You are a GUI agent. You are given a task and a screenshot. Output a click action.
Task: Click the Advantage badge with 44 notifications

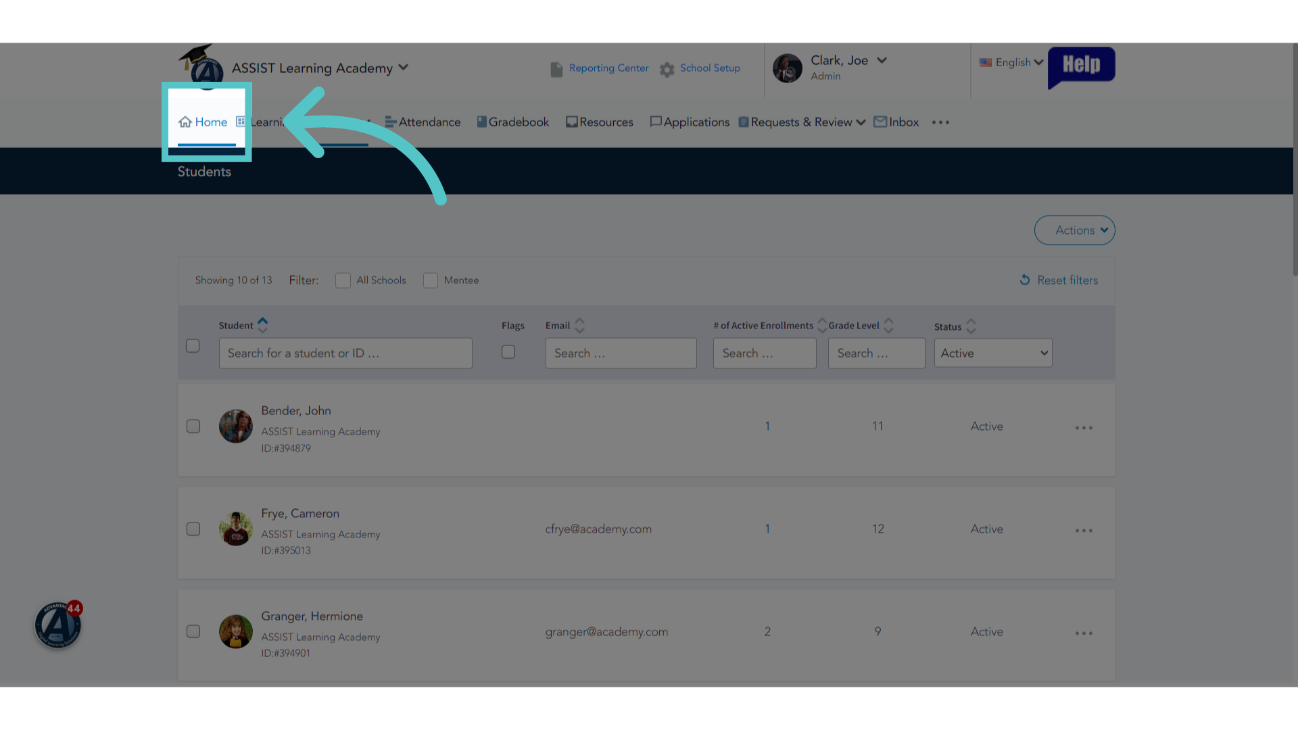pyautogui.click(x=59, y=625)
